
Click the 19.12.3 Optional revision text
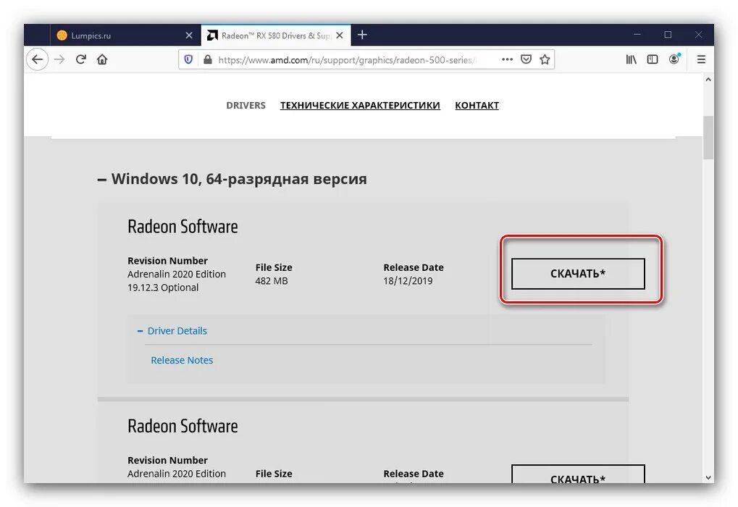(163, 288)
